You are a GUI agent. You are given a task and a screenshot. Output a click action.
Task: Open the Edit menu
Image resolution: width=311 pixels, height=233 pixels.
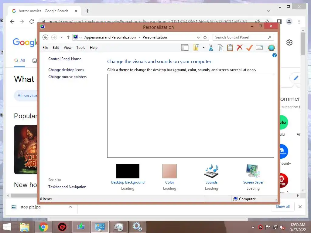[56, 48]
